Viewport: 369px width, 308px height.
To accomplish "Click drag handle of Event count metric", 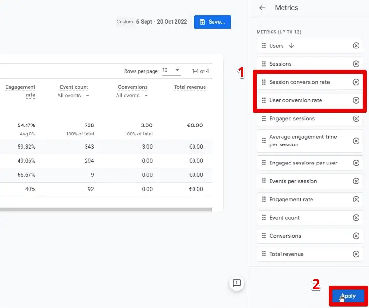I will [264, 217].
